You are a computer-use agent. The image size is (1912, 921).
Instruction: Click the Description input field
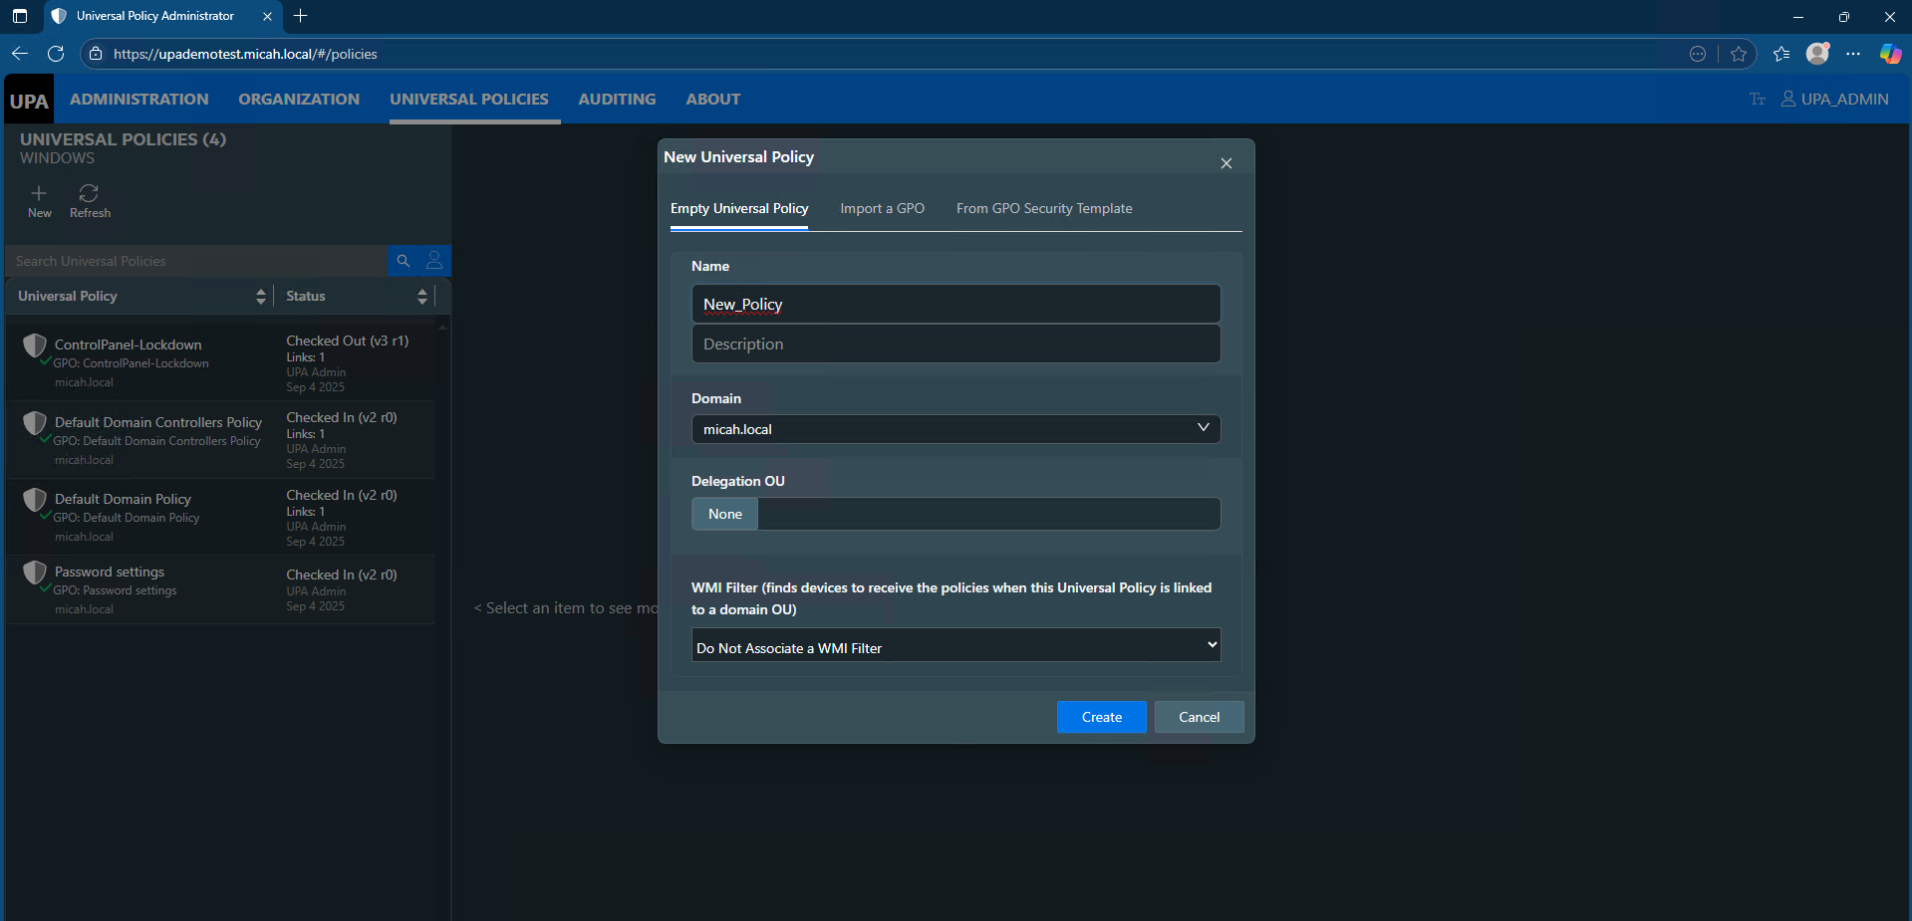[x=955, y=345]
